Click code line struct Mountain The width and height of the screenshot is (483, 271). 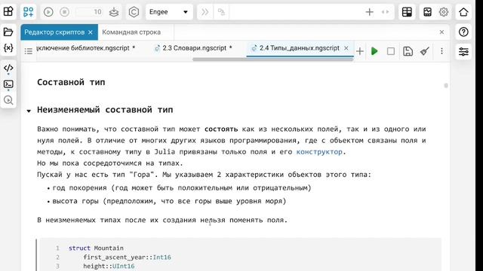point(96,248)
